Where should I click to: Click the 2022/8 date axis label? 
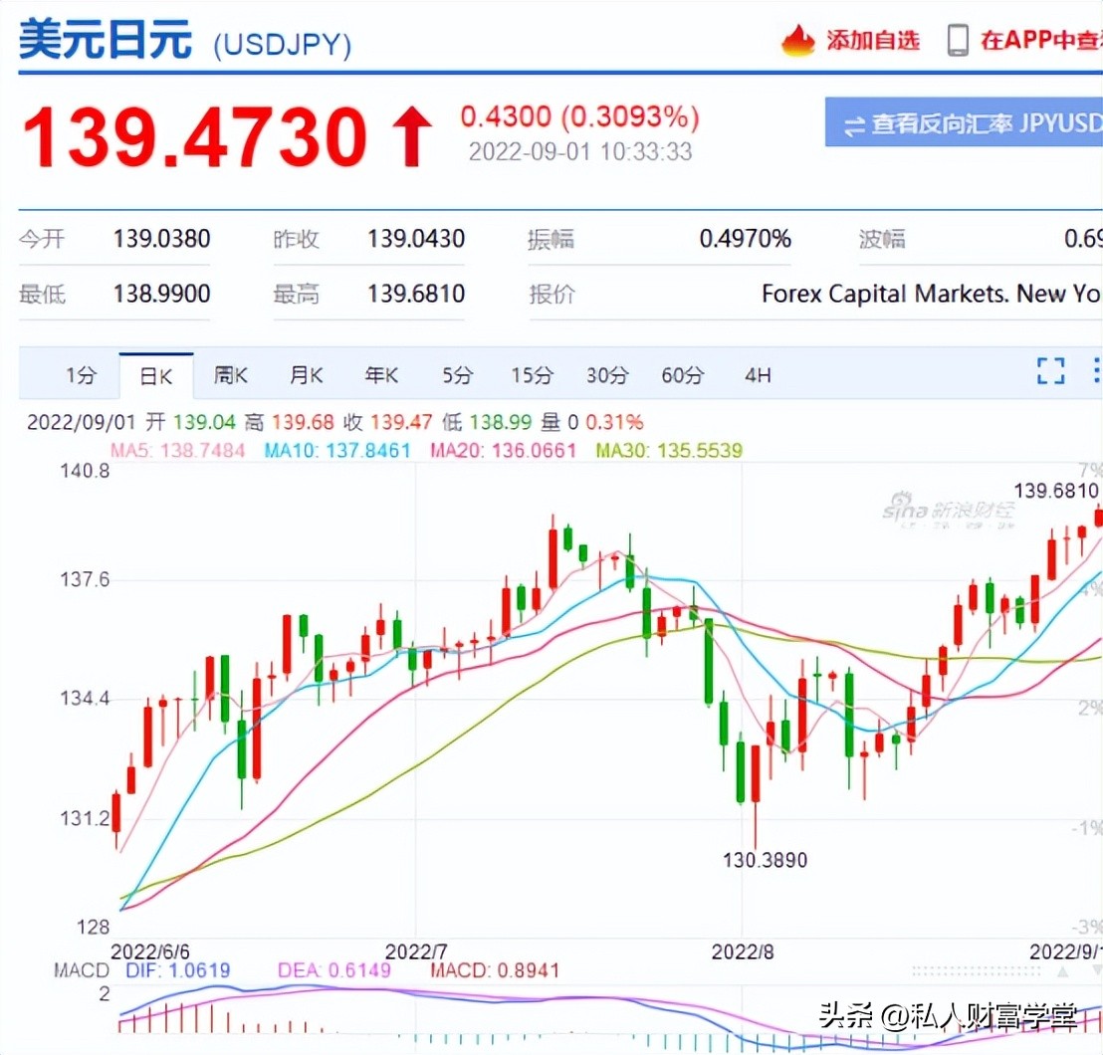(742, 951)
